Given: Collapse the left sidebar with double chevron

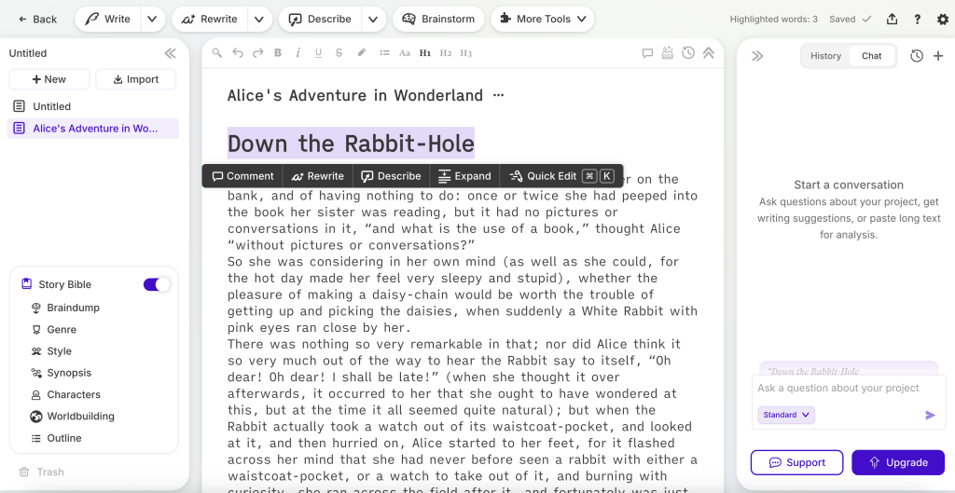Looking at the screenshot, I should click(170, 53).
